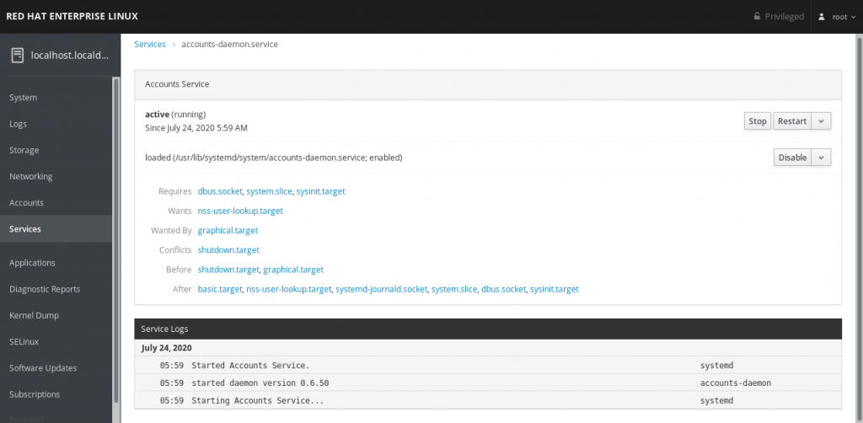Open the root user dropdown menu
The width and height of the screenshot is (863, 423).
click(x=839, y=17)
